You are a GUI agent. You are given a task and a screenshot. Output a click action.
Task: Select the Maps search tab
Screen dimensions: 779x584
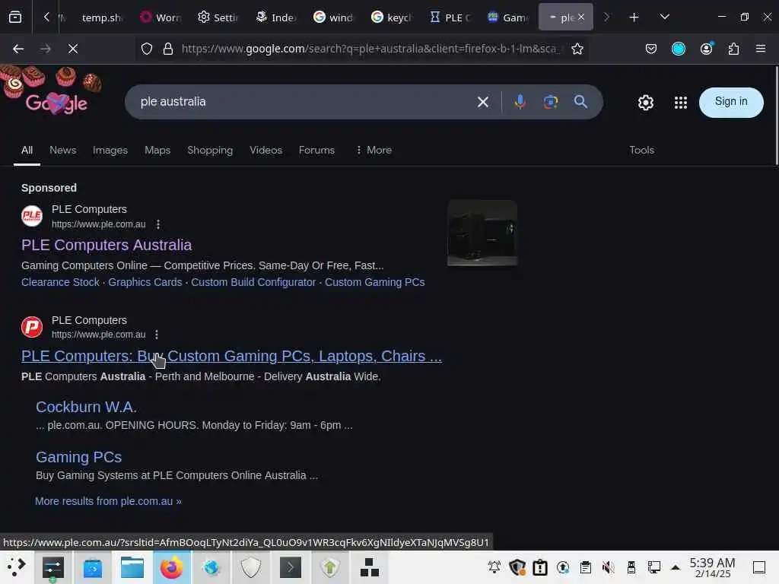(x=157, y=150)
